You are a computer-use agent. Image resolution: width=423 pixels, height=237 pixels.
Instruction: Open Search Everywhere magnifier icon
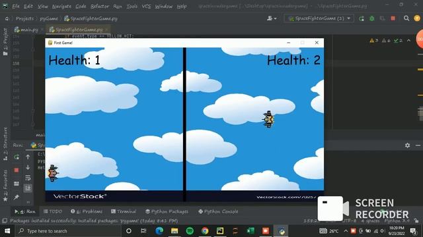[406, 18]
